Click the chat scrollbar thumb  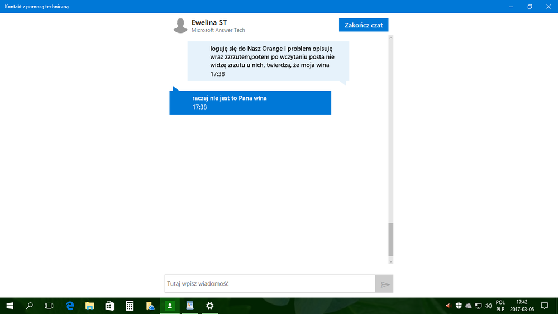[391, 239]
